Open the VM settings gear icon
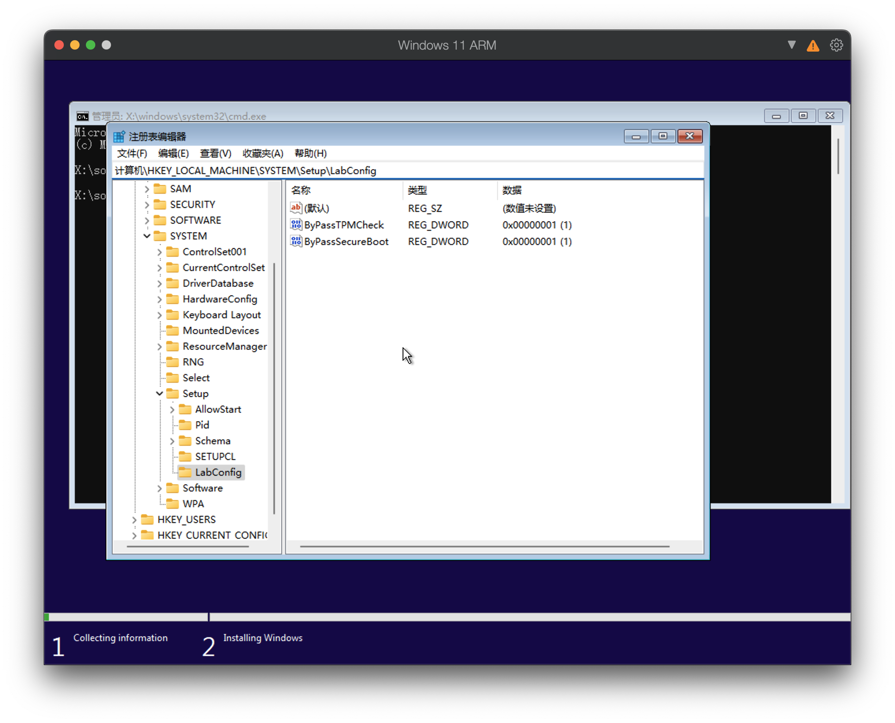Screen dimensions: 895x723 [x=836, y=45]
